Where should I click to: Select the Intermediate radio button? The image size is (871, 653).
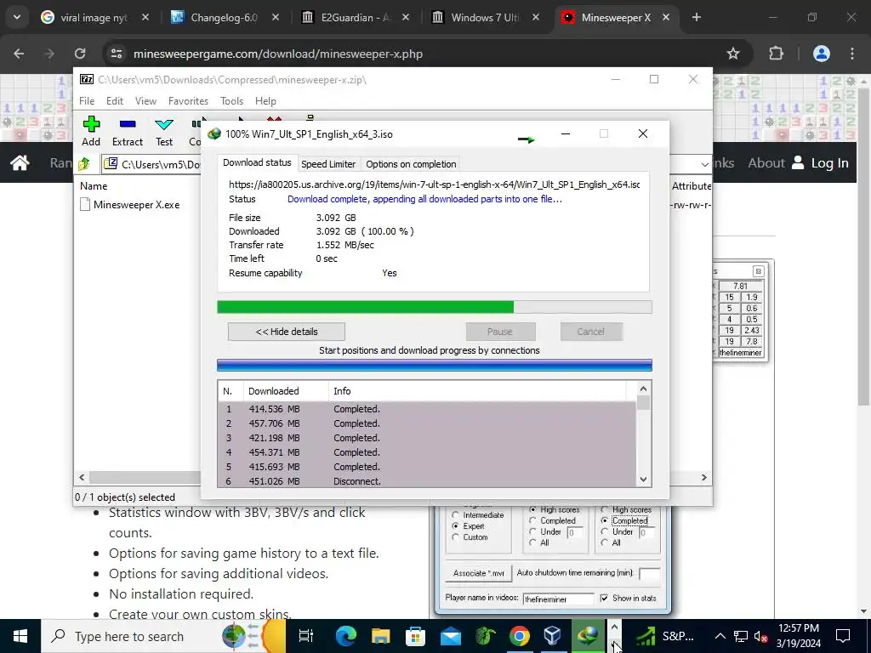coord(456,514)
